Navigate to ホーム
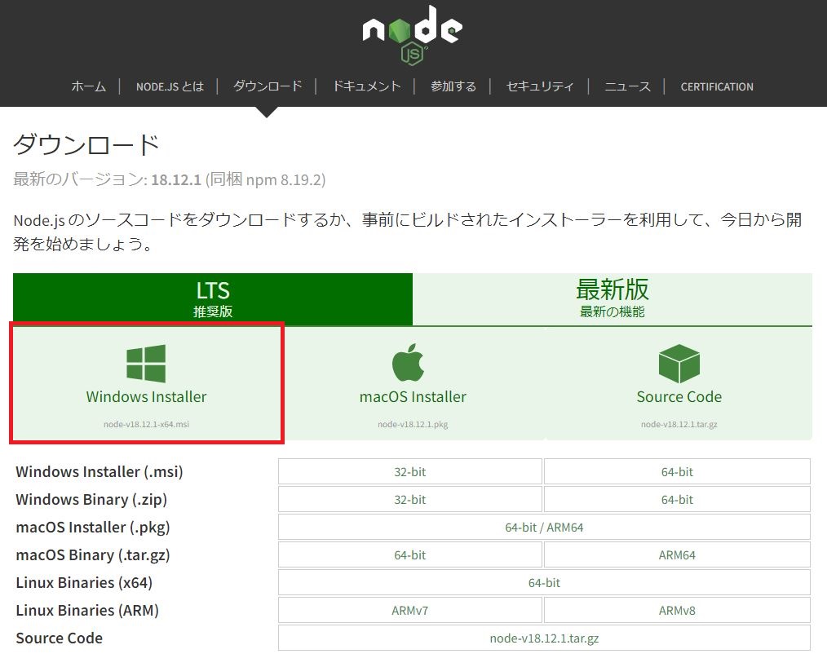The image size is (827, 667). (x=88, y=86)
